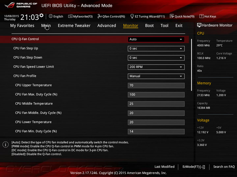Click the EzMode exit arrow icon
Image resolution: width=237 pixels, height=177 pixels.
202,167
